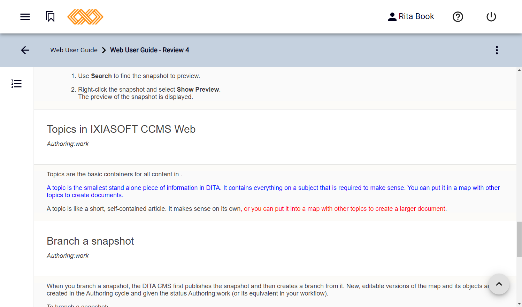The image size is (522, 307).
Task: Open Rita Book user profile
Action: (x=411, y=17)
